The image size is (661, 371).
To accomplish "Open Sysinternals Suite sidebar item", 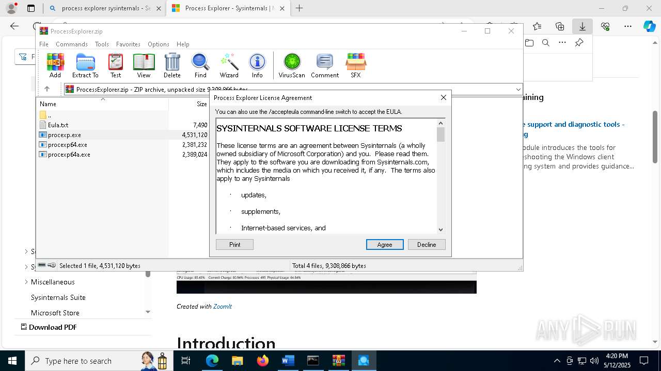I will (58, 297).
